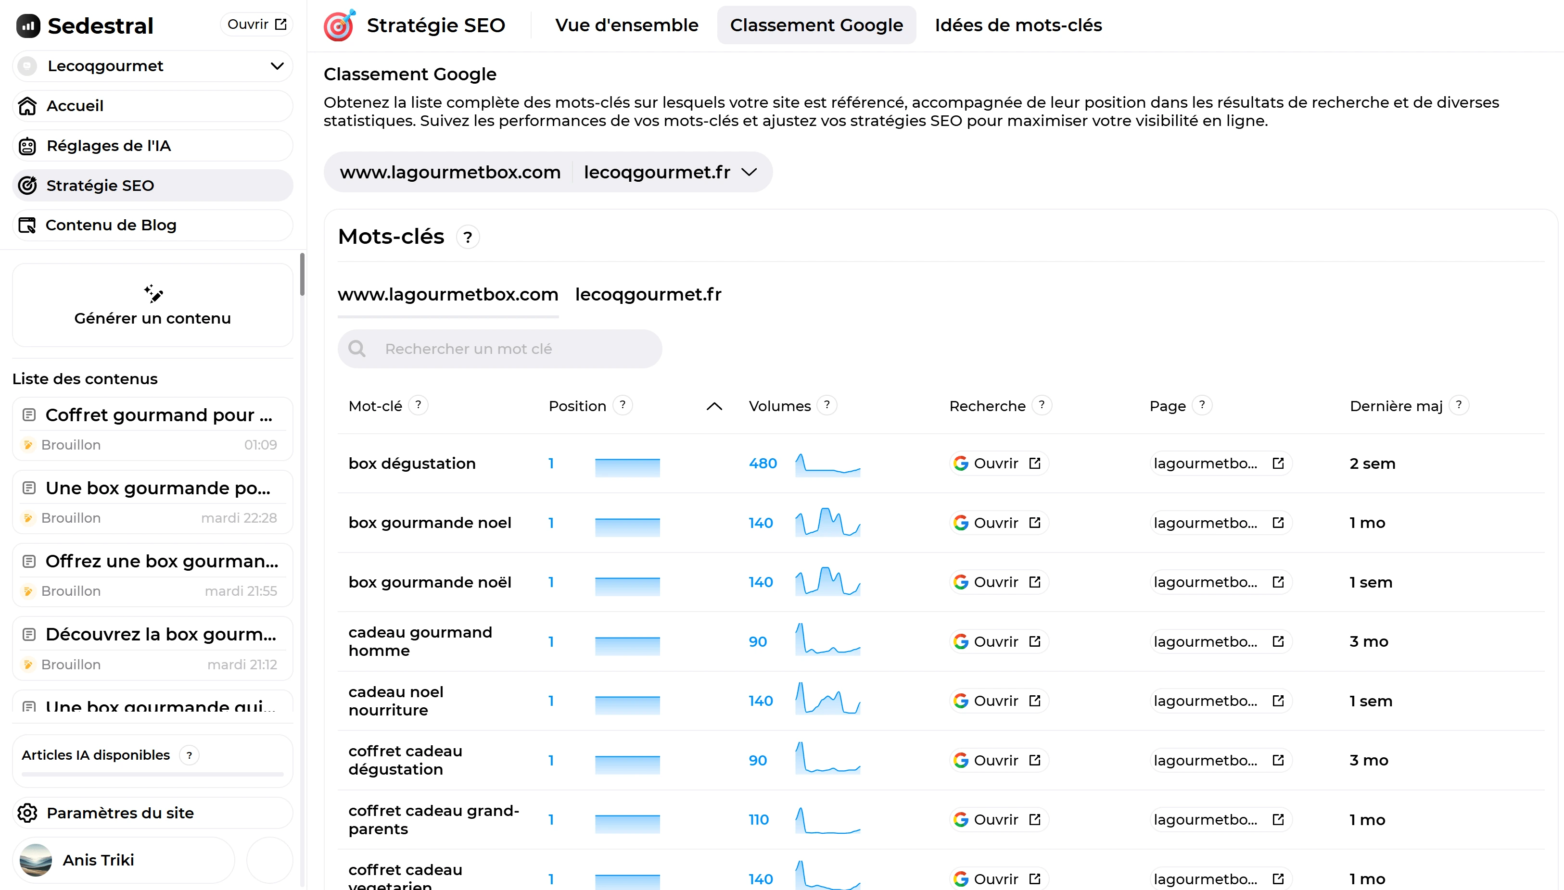
Task: Open the page link in 'box gourmande noël' row
Action: 1221,582
